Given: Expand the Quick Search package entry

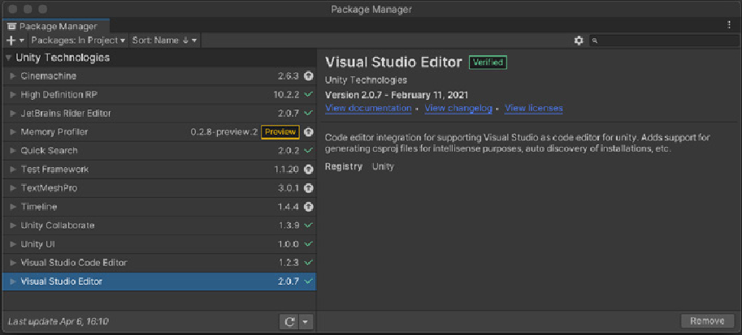Looking at the screenshot, I should point(13,151).
